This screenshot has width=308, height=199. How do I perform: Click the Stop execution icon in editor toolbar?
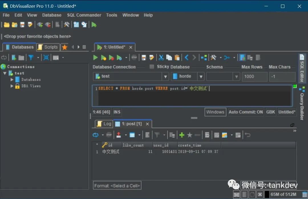click(134, 58)
